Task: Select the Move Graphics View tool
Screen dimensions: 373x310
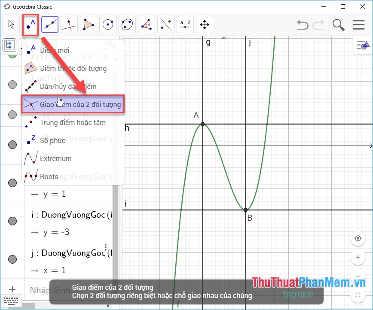Action: pyautogui.click(x=204, y=24)
